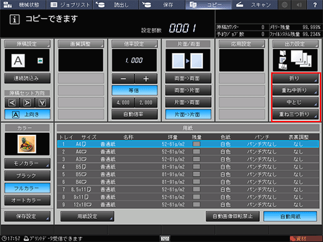Open the 保存 store tab

click(162, 4)
